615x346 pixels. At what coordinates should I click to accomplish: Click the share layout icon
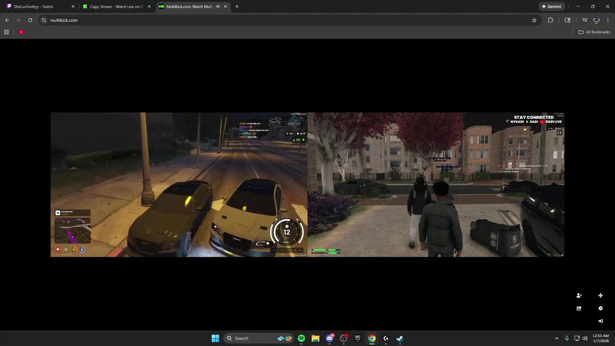coord(579,309)
